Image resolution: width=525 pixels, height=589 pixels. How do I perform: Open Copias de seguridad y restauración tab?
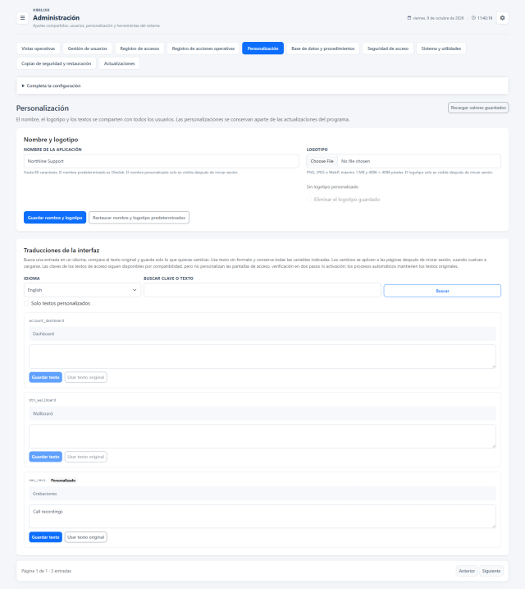[x=57, y=63]
